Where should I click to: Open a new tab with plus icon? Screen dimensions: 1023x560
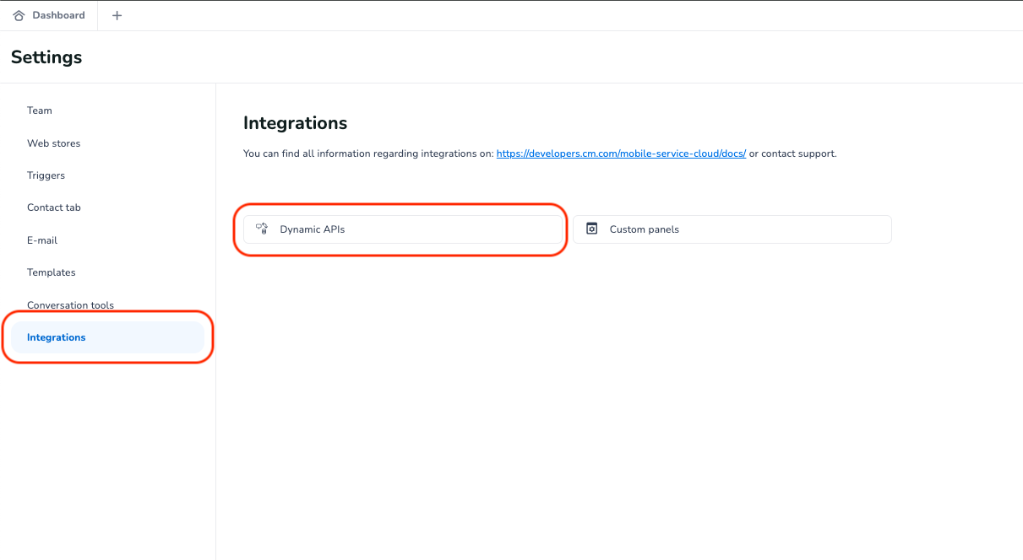[117, 15]
